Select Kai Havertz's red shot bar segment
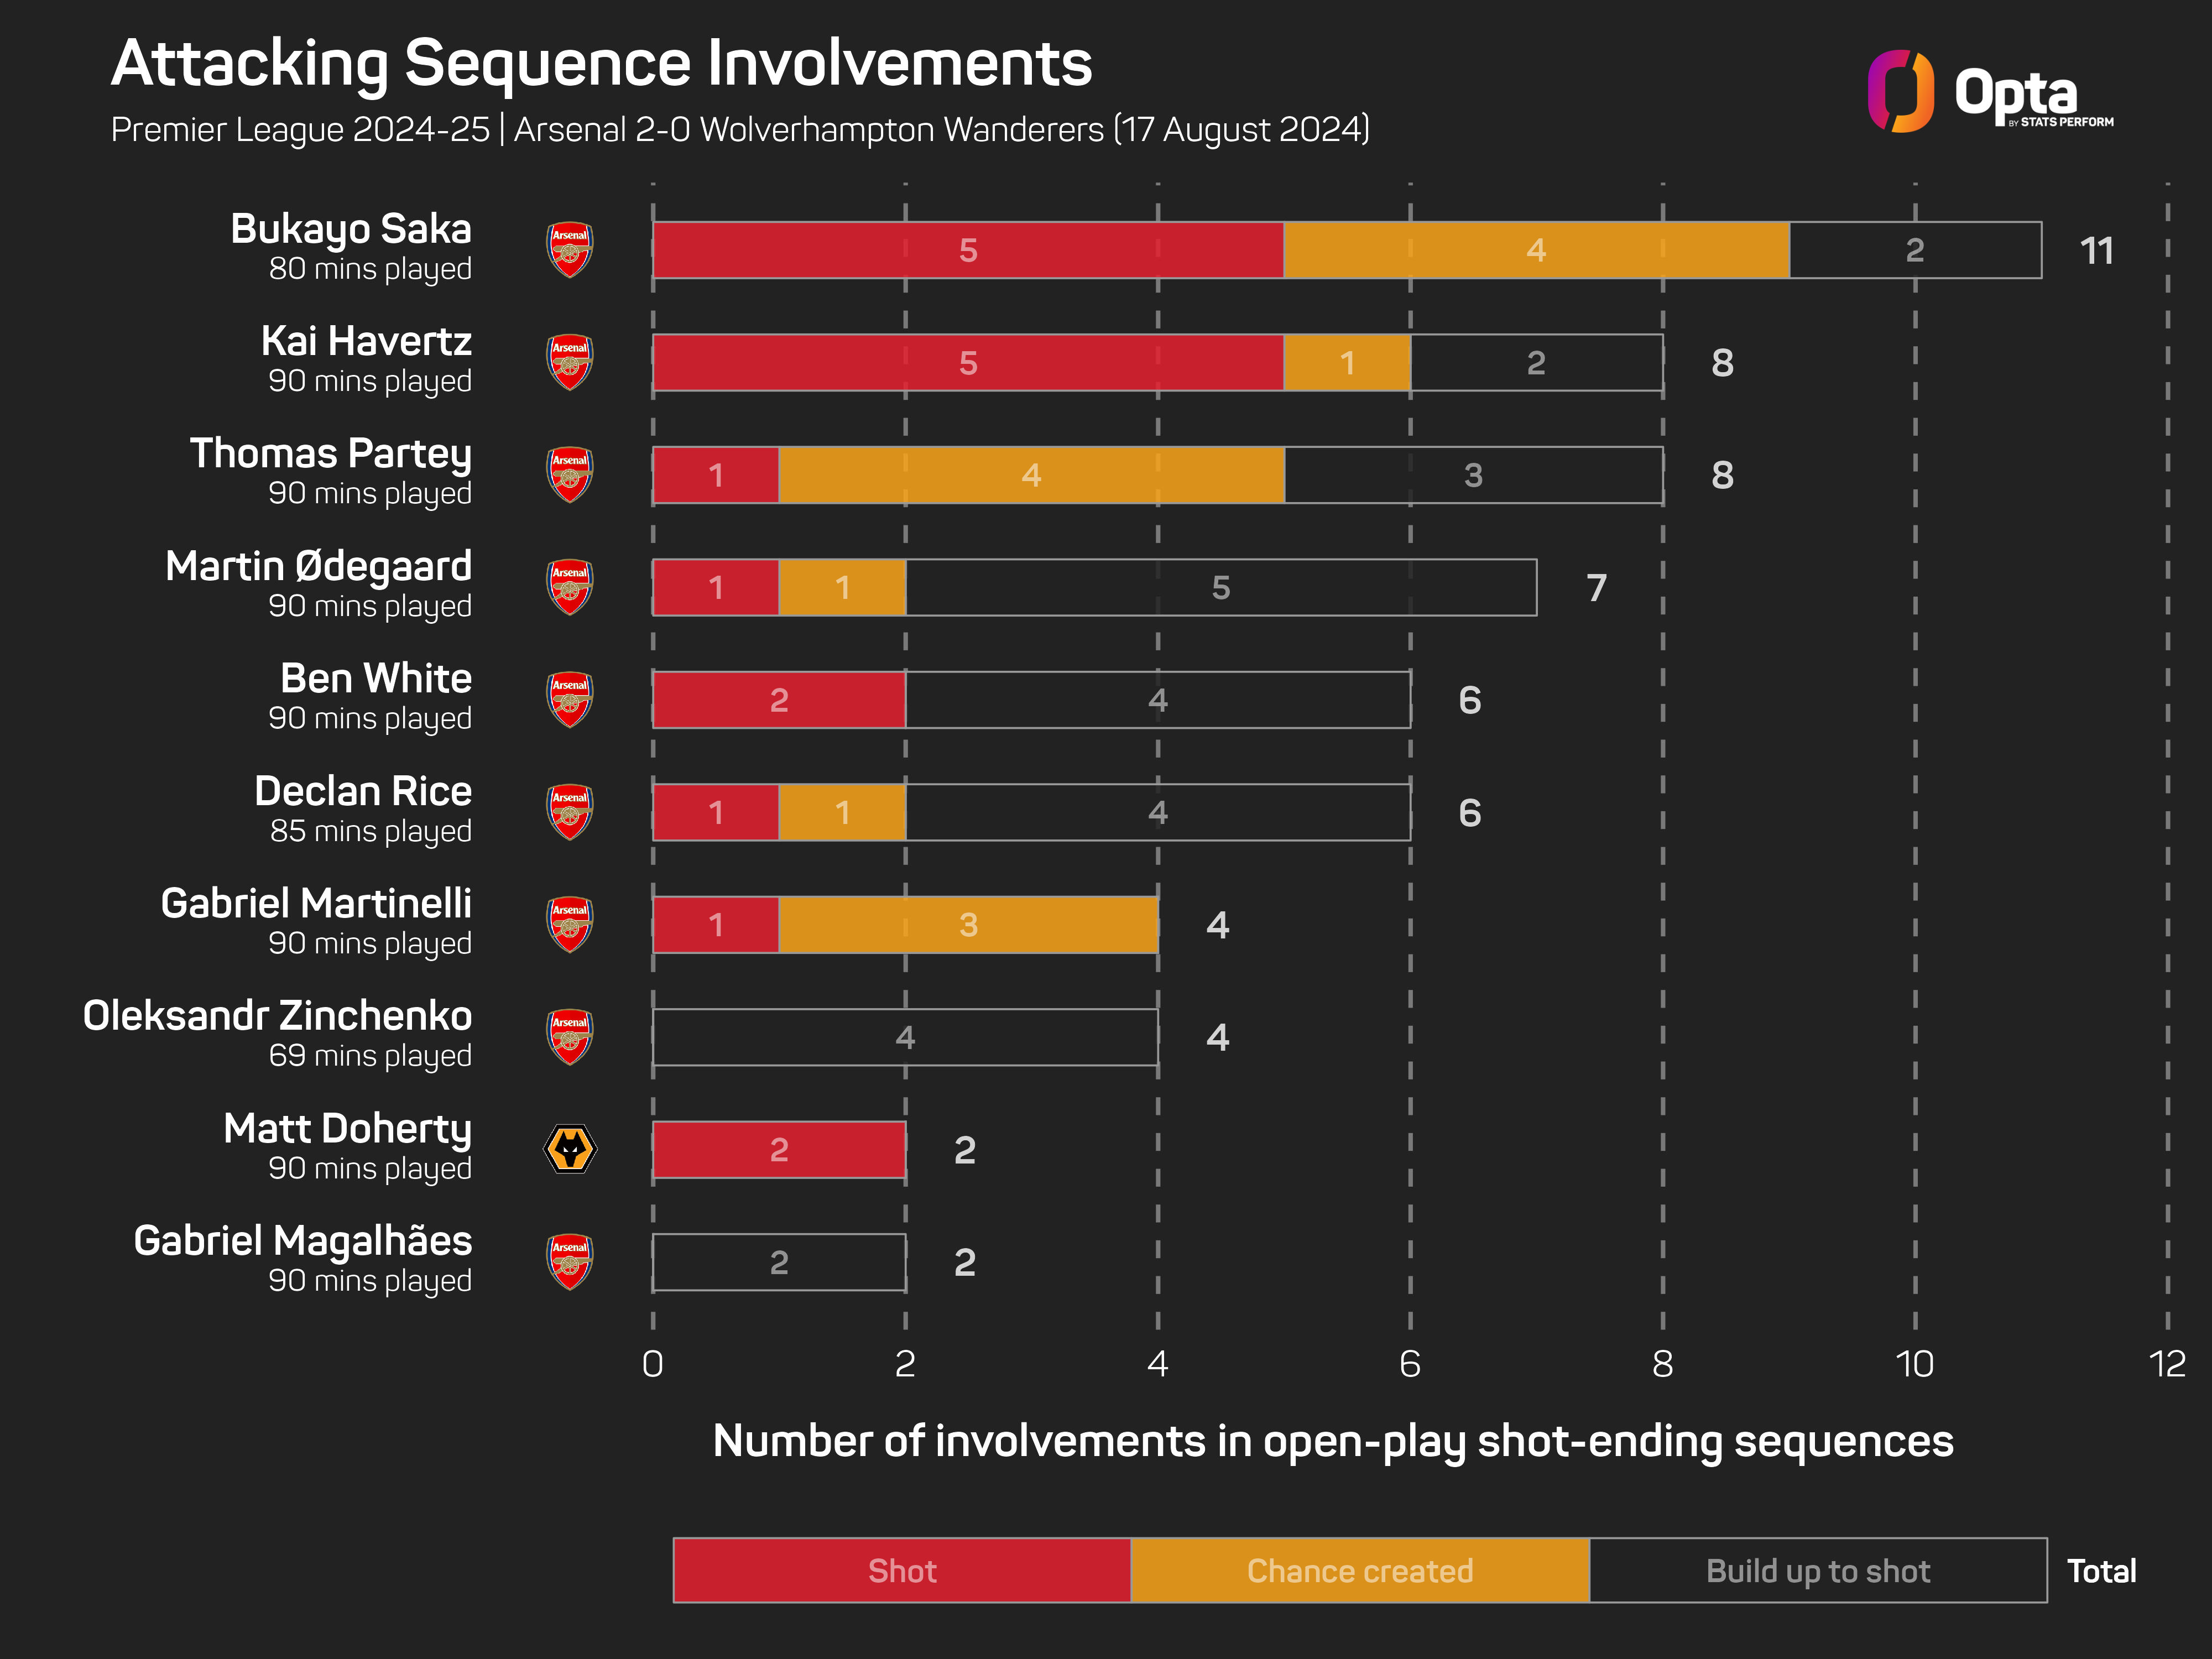 [967, 362]
